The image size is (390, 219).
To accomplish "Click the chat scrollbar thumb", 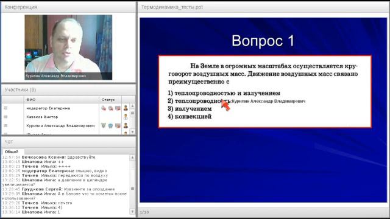I will coord(132,189).
